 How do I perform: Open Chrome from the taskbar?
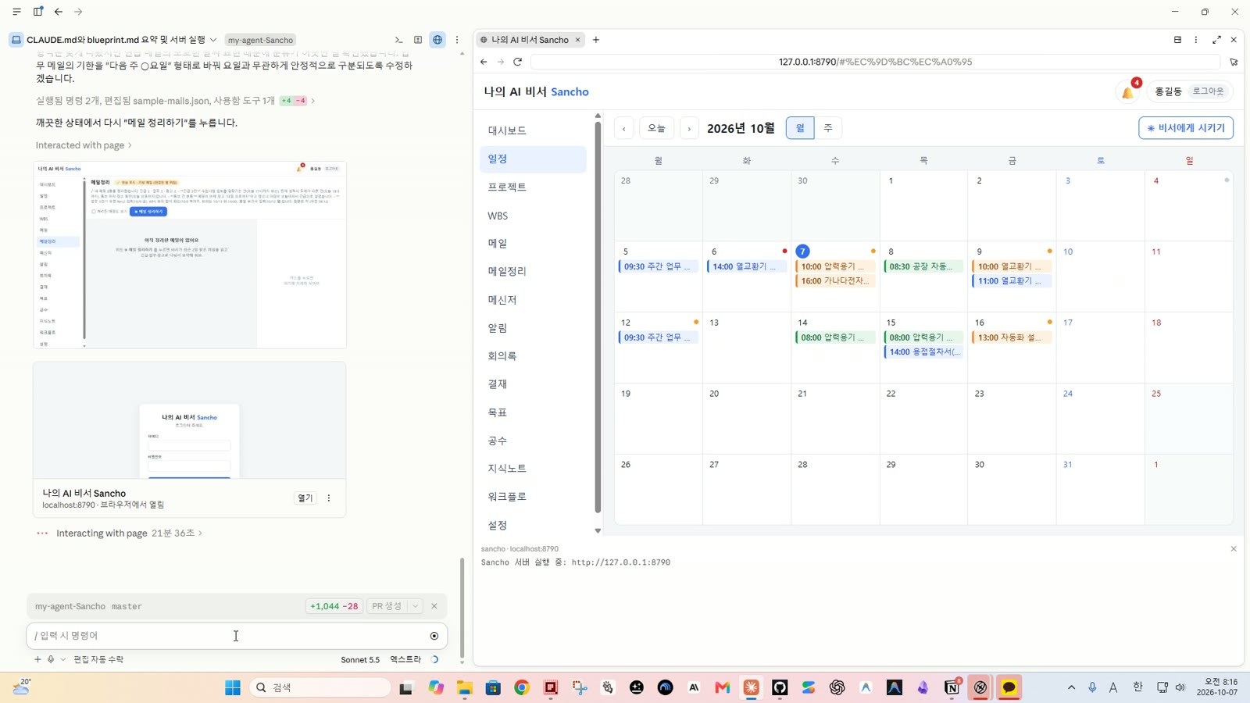[522, 687]
